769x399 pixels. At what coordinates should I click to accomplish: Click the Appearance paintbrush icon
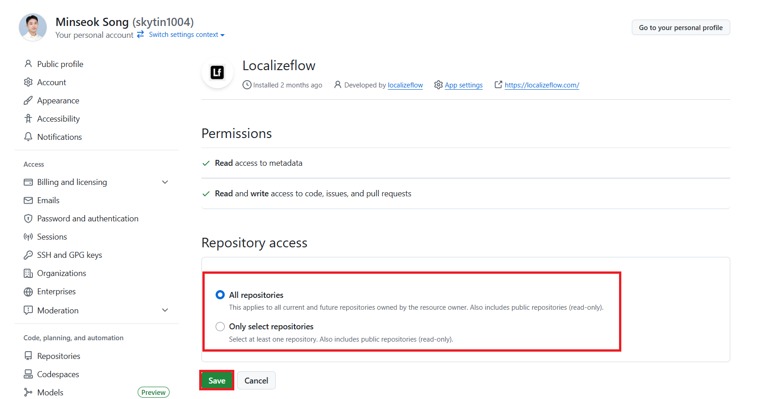pyautogui.click(x=28, y=100)
